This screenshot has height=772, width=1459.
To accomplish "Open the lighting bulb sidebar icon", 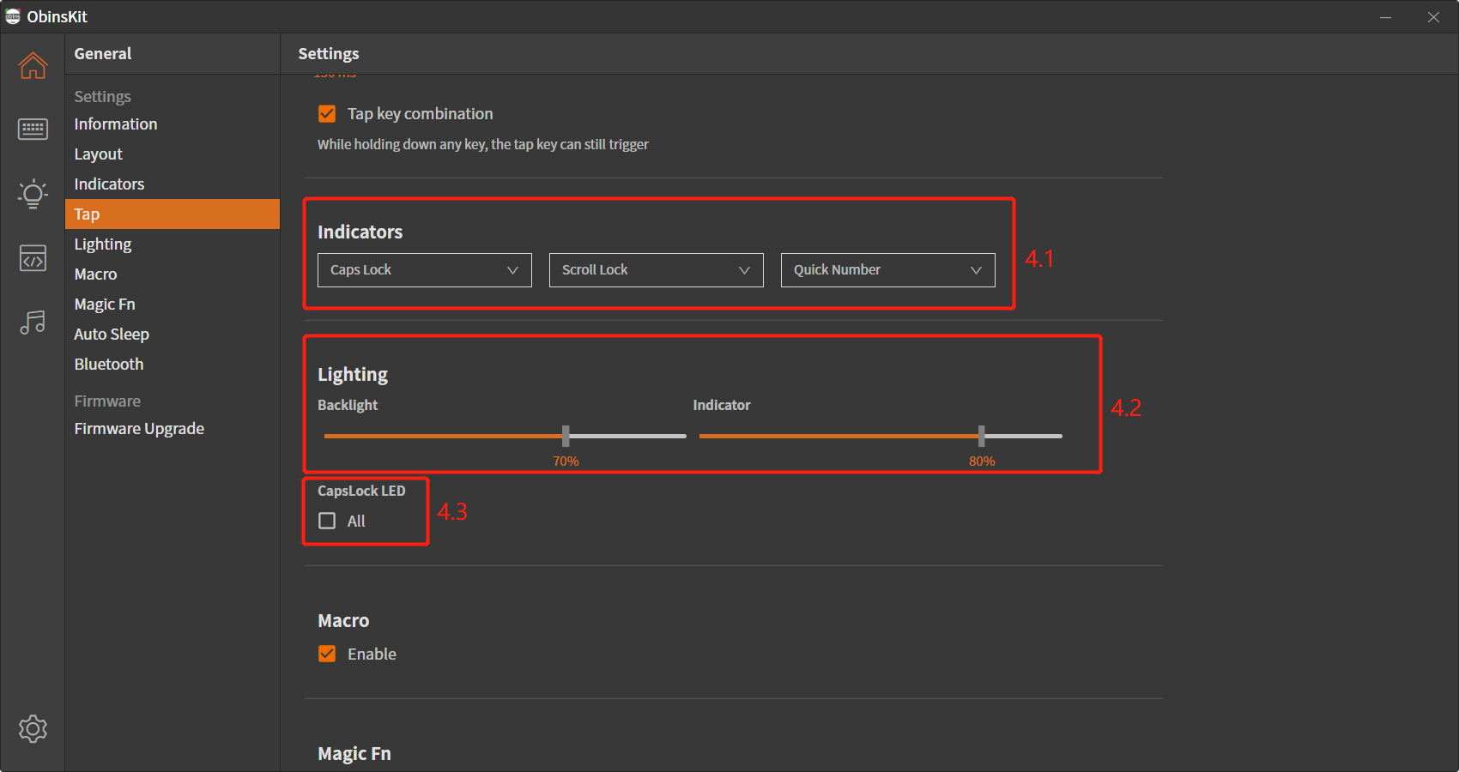I will 33,194.
